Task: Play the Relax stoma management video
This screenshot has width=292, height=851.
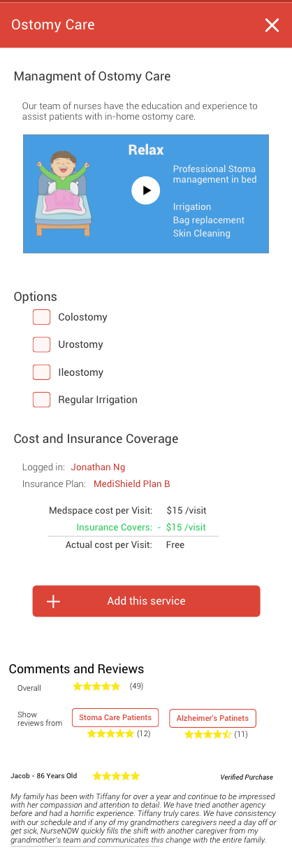Action: coord(146,190)
